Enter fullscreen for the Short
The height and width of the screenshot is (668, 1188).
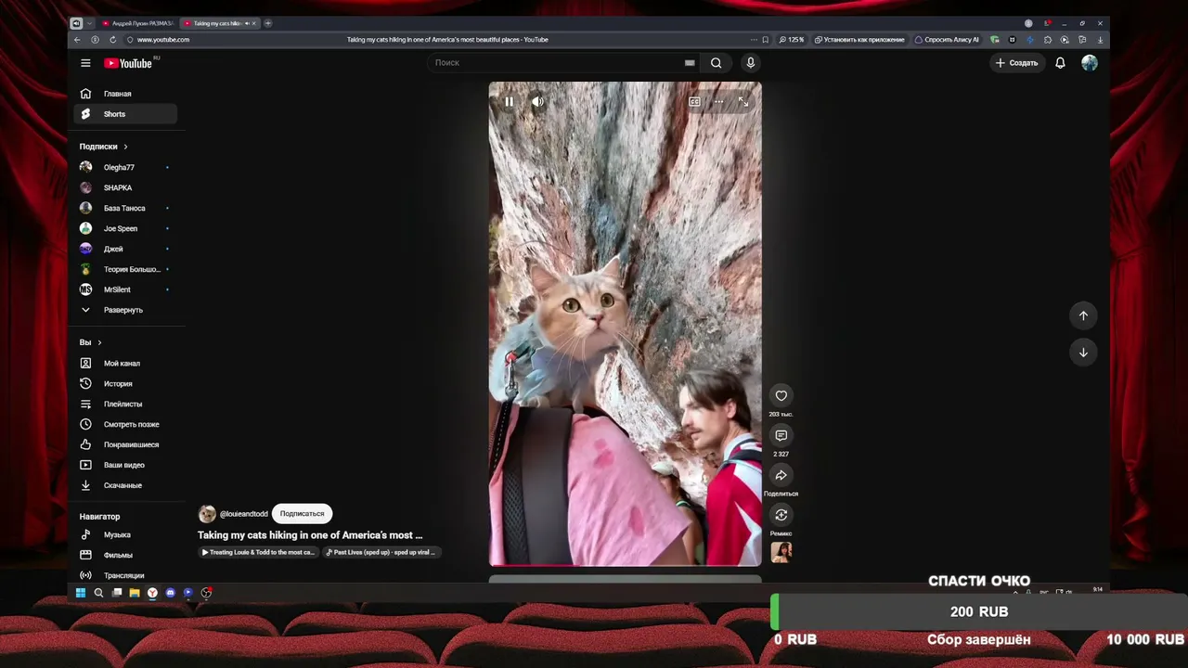(x=742, y=102)
